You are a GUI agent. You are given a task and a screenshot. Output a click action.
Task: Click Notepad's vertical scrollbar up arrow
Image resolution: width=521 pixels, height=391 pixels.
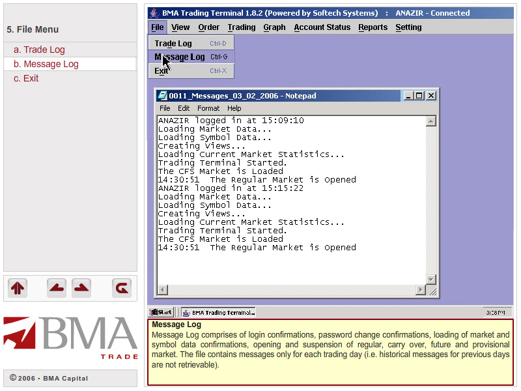430,121
